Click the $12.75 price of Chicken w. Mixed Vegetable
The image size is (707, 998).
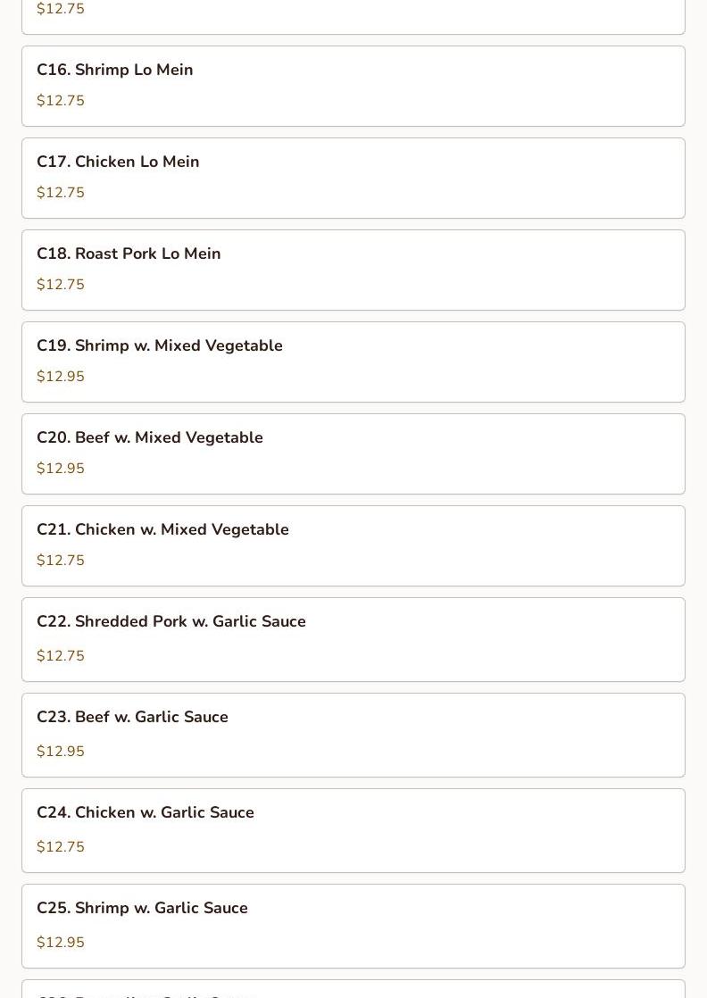click(61, 560)
